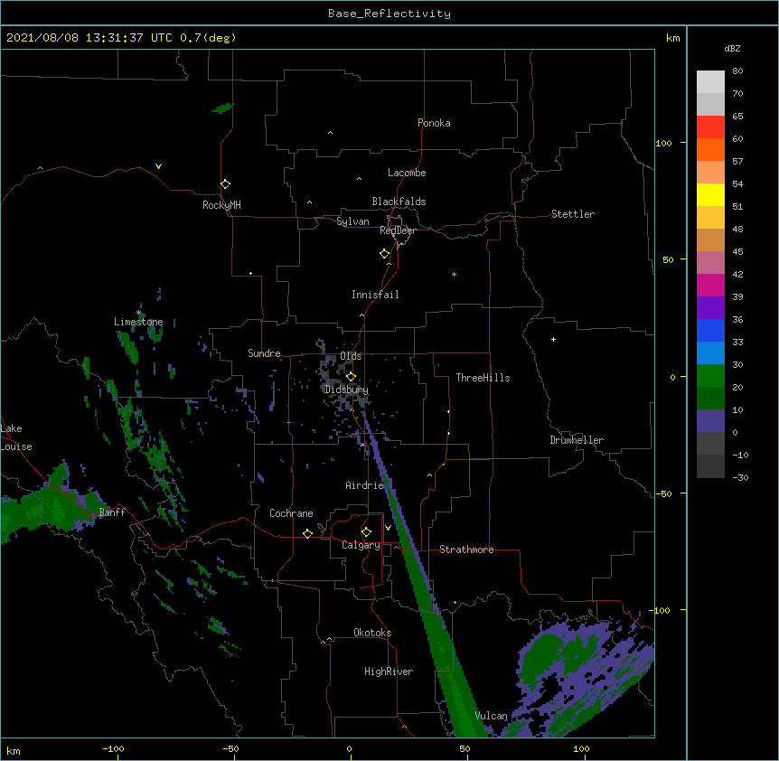Click the HighRiver label
Image resolution: width=779 pixels, height=761 pixels.
click(389, 672)
